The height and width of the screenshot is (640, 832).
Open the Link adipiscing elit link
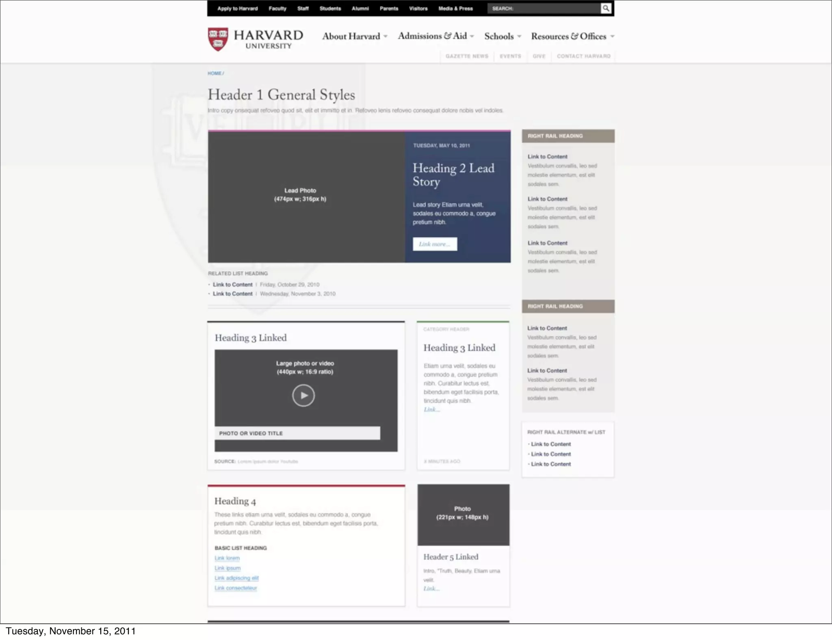tap(236, 578)
